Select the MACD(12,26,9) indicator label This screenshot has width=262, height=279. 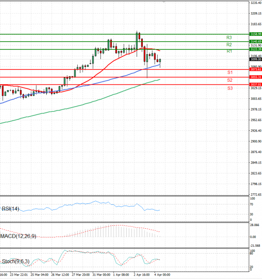click(18, 236)
